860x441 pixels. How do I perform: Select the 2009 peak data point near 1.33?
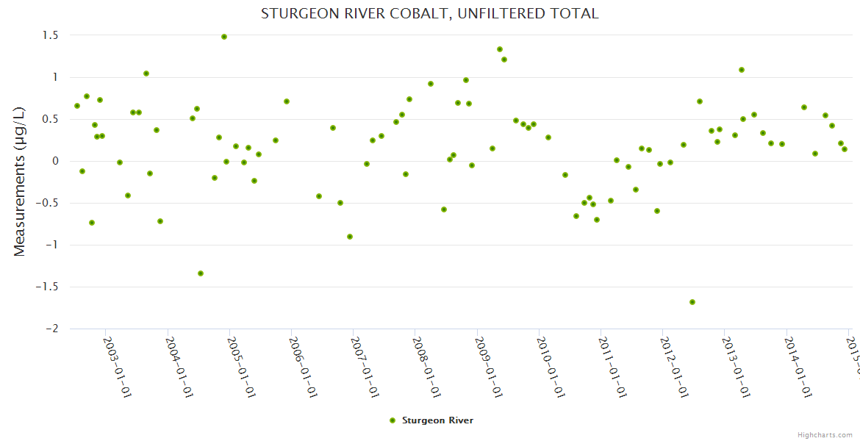coord(500,49)
